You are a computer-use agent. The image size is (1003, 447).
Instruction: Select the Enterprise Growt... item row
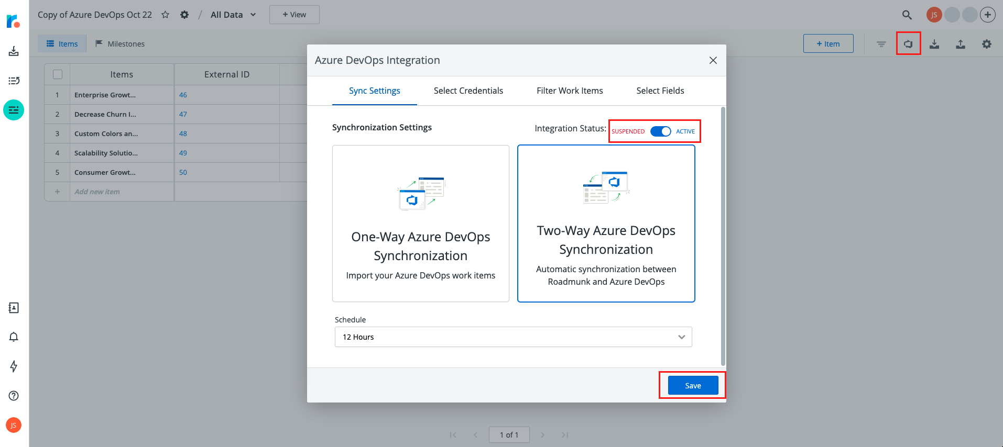tap(105, 95)
